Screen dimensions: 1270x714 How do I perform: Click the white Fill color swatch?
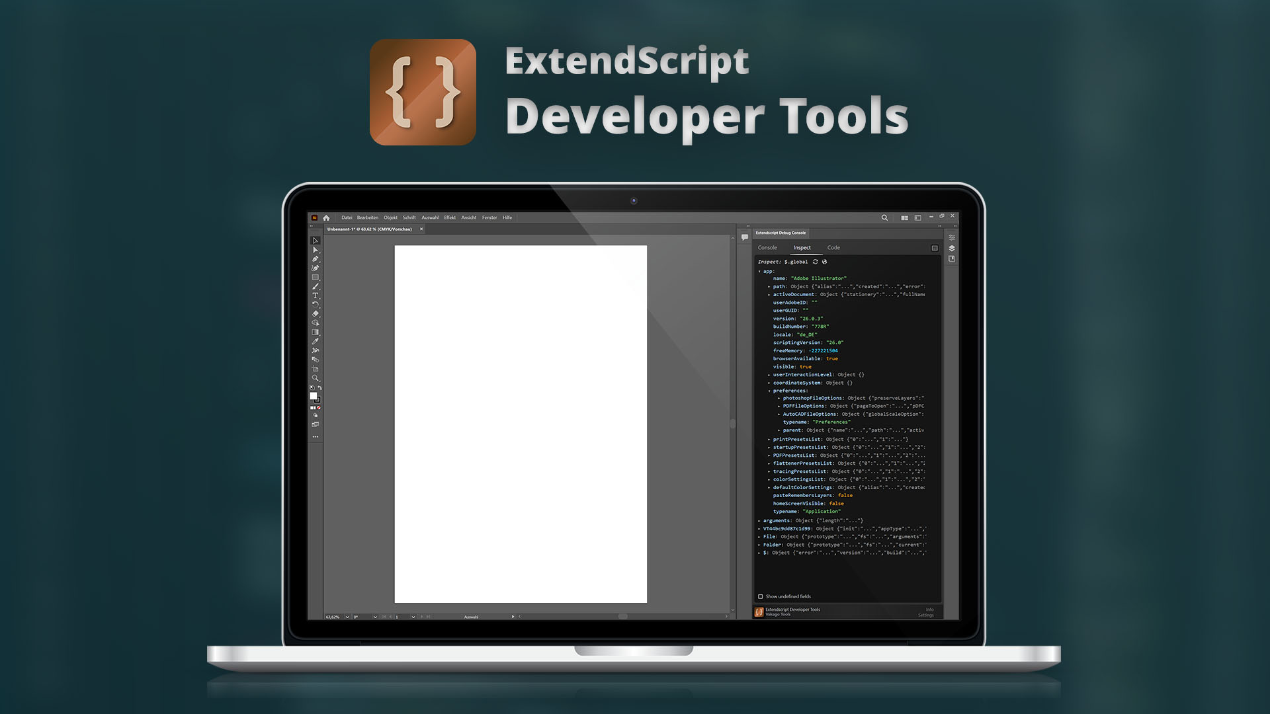click(x=314, y=395)
